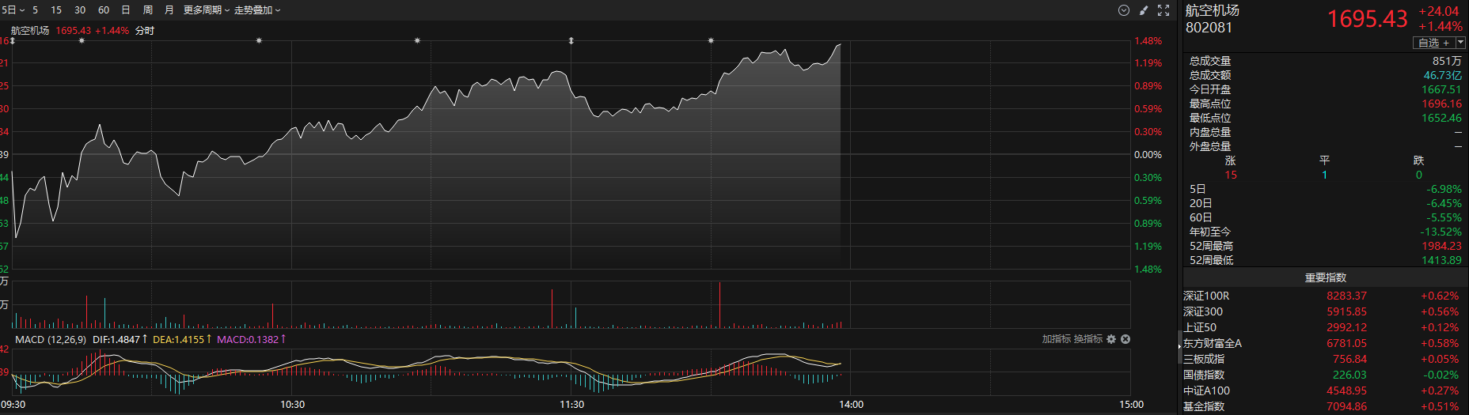This screenshot has height=415, width=1469.
Task: Add to watchlist with 自选 + button
Action: [x=1433, y=43]
